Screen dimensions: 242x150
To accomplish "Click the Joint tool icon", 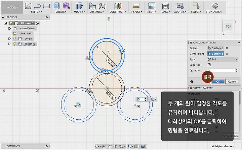I will (102, 6).
